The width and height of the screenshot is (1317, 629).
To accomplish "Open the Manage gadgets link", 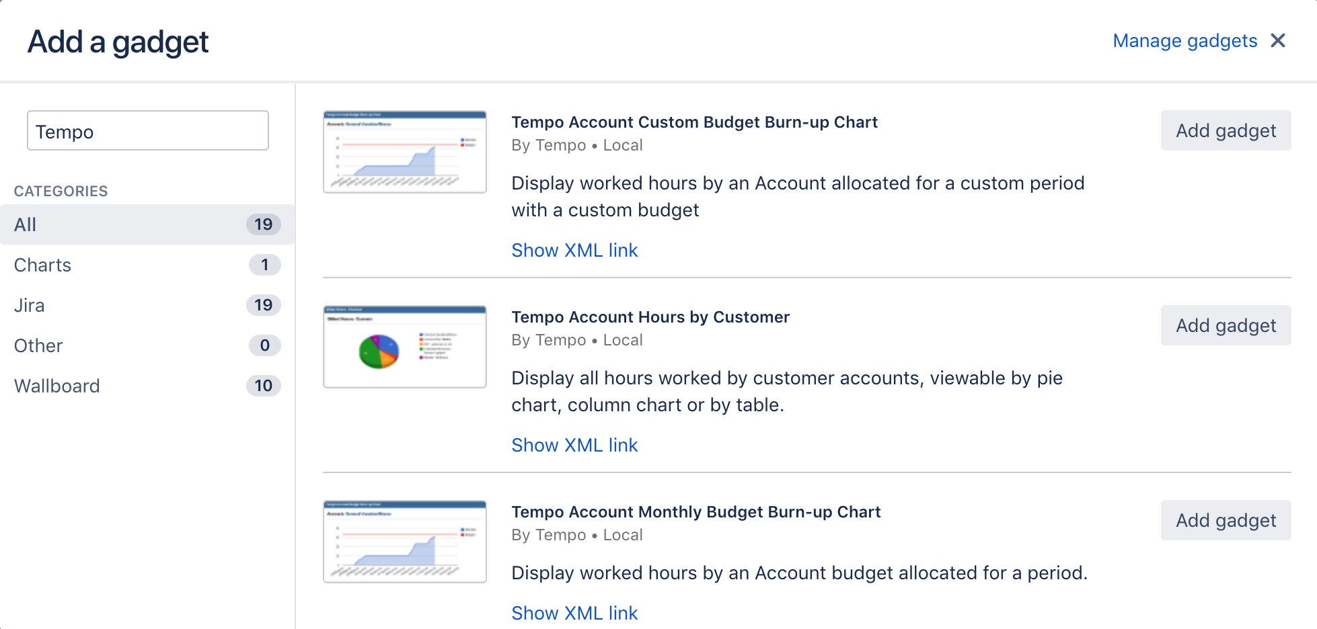I will point(1184,41).
